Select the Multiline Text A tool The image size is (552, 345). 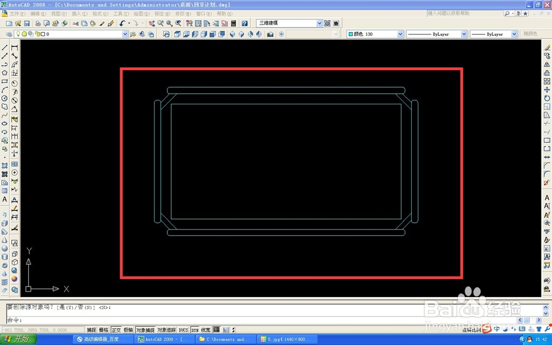pos(4,199)
